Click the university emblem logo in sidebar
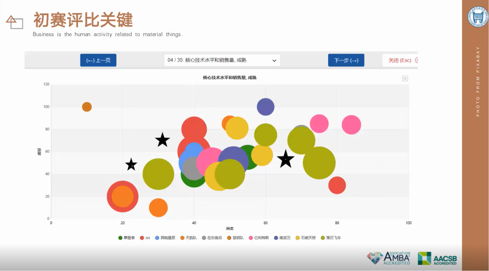489x271 pixels. pyautogui.click(x=477, y=17)
